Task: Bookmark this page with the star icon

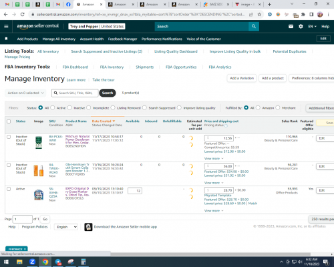Action: tap(259, 15)
